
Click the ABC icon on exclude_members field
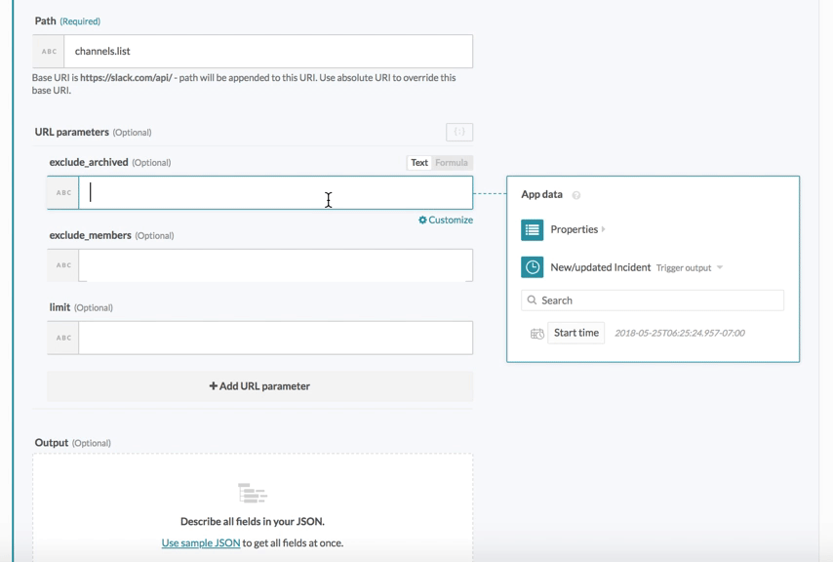tap(62, 265)
